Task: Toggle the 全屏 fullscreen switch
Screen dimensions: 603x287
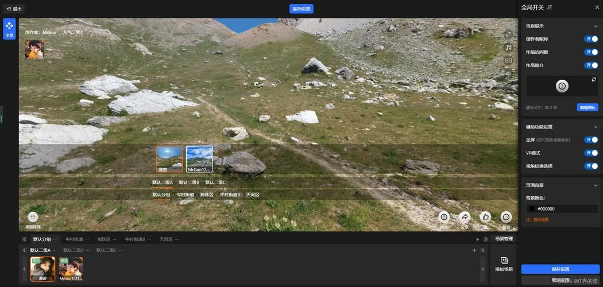Action: [591, 140]
